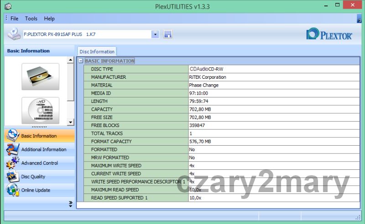Image resolution: width=365 pixels, height=224 pixels.
Task: Expand sidebar overflow chevron at bottom
Action: (71, 204)
